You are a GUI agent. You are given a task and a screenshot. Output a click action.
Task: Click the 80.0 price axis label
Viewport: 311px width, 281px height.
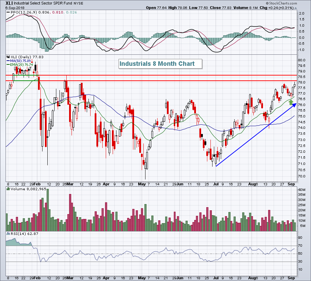301,60
